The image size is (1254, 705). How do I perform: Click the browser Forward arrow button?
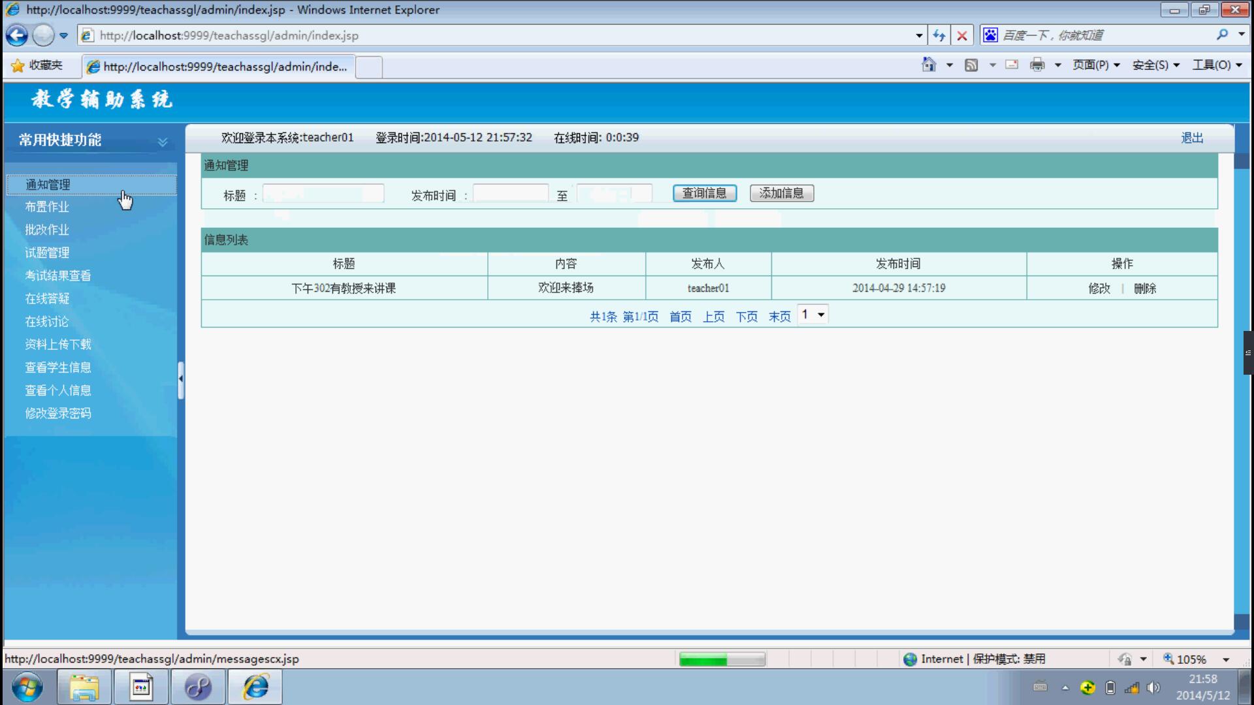point(43,35)
